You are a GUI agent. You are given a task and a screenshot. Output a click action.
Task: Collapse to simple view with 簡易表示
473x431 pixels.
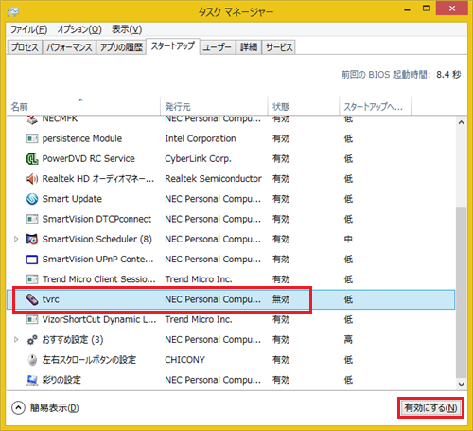tap(45, 408)
